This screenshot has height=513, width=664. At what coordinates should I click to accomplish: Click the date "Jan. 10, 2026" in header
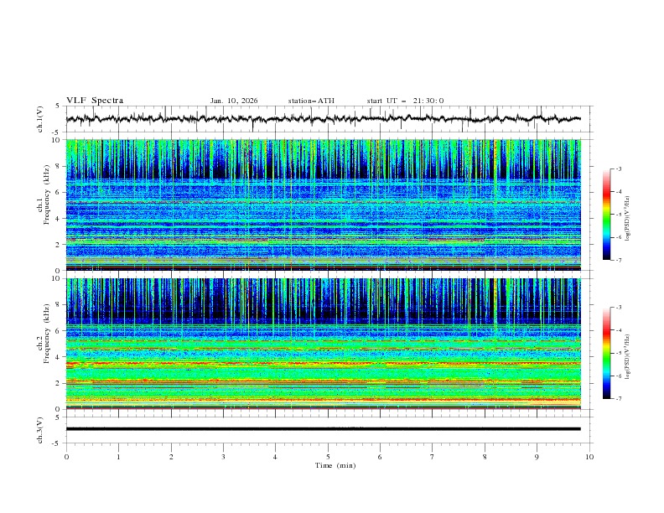pyautogui.click(x=234, y=101)
